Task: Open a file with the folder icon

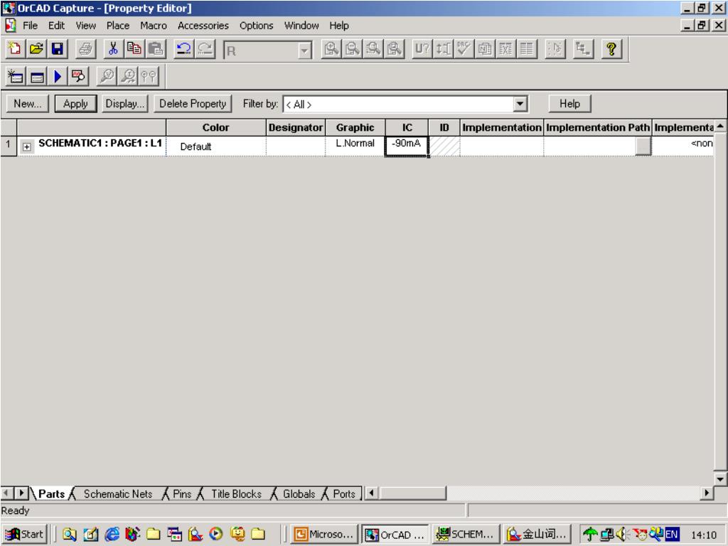Action: 36,49
